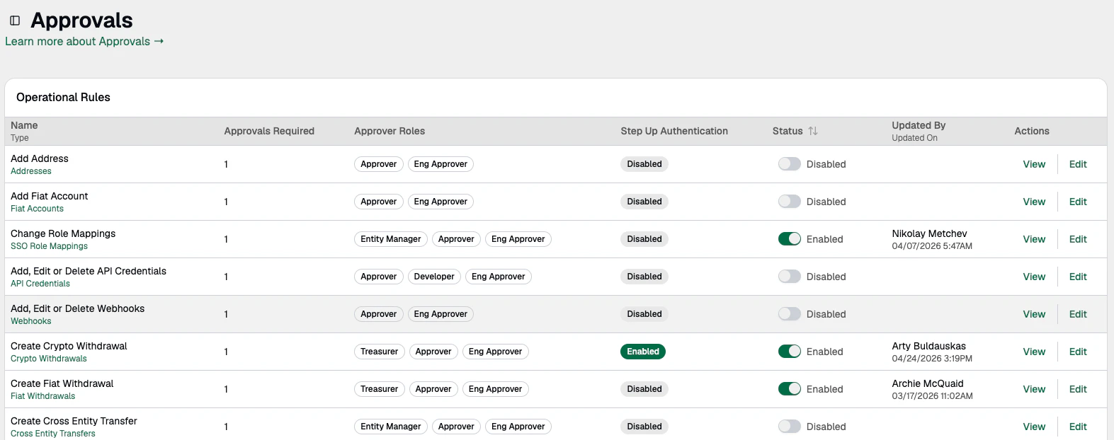Viewport: 1114px width, 440px height.
Task: Open the Cross Entity Transfers link
Action: (x=53, y=434)
